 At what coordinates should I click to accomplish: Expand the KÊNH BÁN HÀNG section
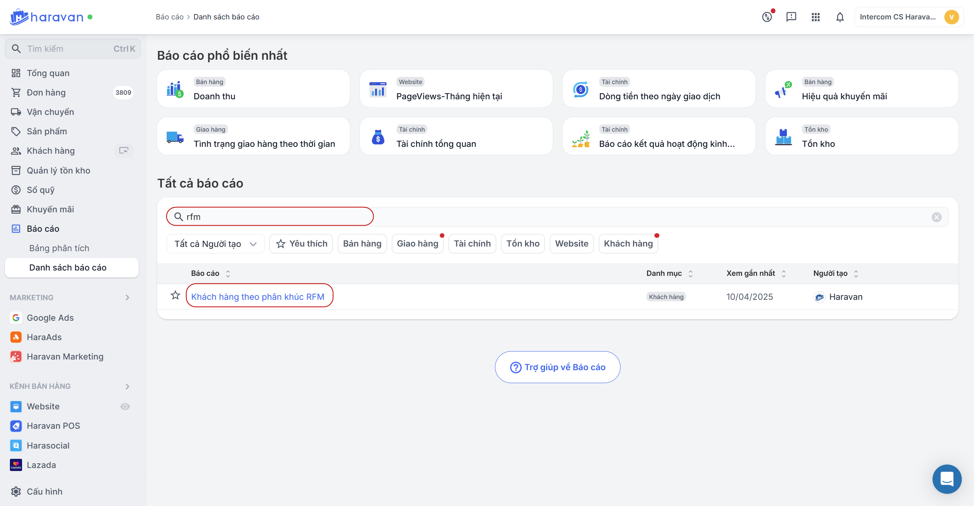point(127,387)
